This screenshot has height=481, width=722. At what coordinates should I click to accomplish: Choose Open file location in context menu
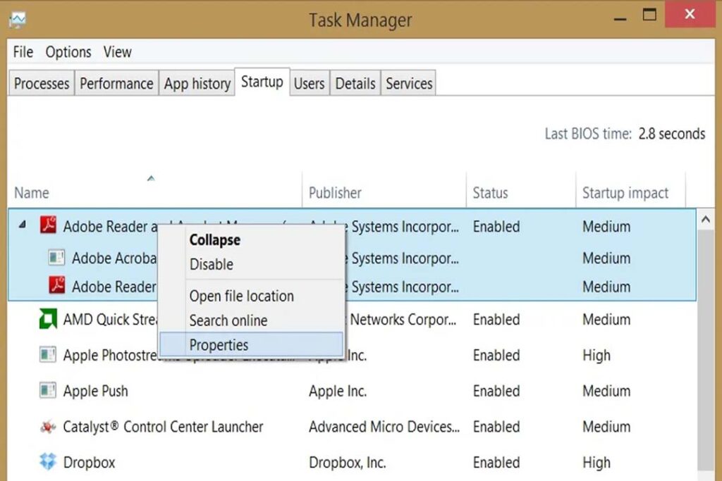pyautogui.click(x=252, y=296)
